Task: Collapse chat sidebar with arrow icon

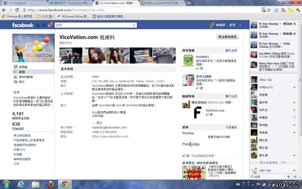Action: point(294,176)
